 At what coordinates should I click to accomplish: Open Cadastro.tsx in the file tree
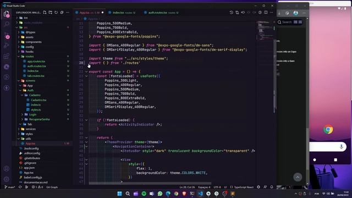coord(38,100)
